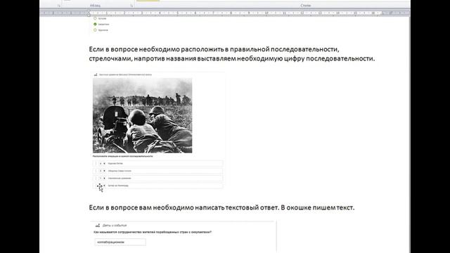Move Оборона Севастополя row down with arrow
Image resolution: width=450 pixels, height=253 pixels.
(x=104, y=171)
